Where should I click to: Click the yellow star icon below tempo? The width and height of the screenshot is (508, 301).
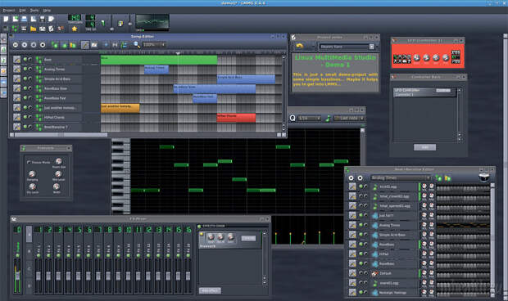tap(75, 29)
